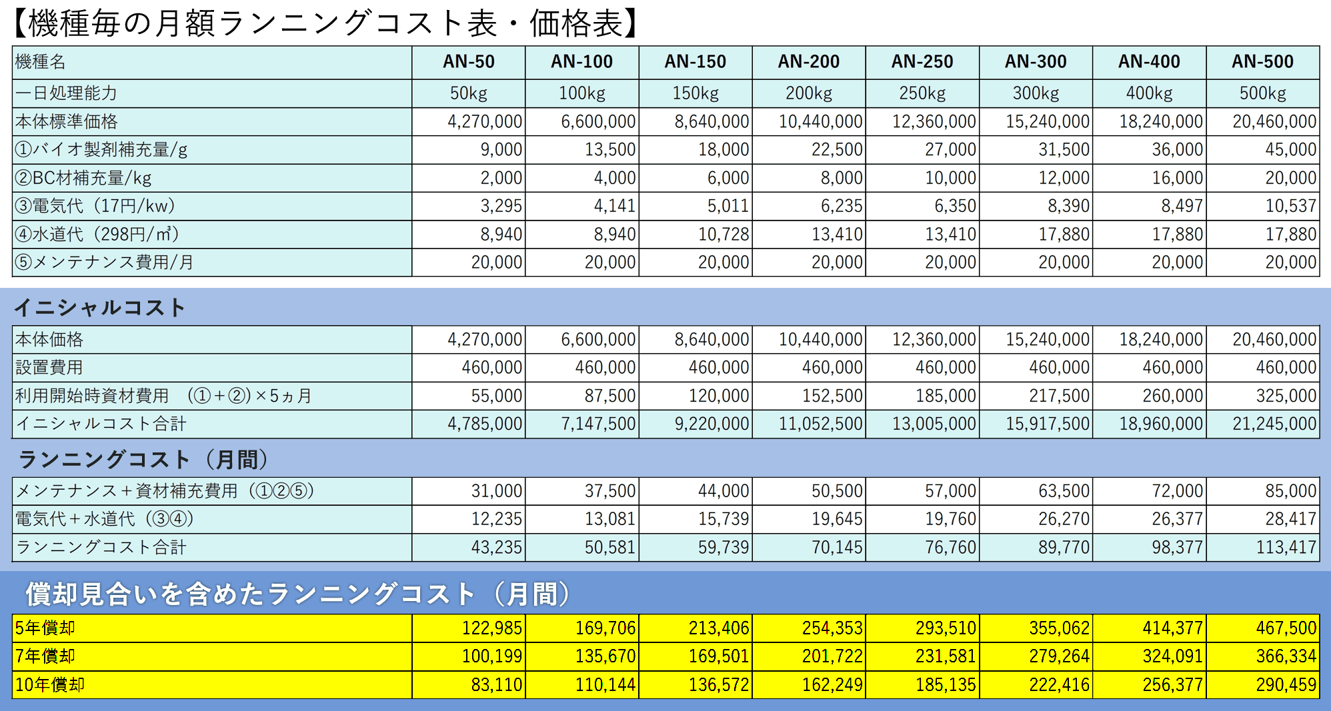Select the 本体価格 row label
The height and width of the screenshot is (711, 1331).
coord(212,340)
